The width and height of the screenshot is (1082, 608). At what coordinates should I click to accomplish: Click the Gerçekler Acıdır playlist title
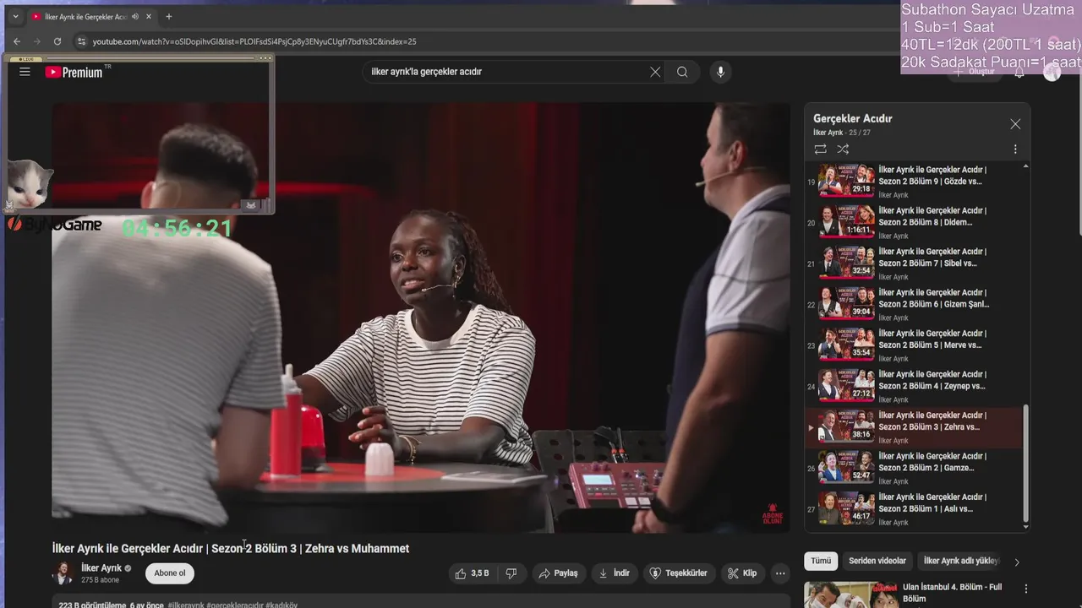tap(852, 119)
